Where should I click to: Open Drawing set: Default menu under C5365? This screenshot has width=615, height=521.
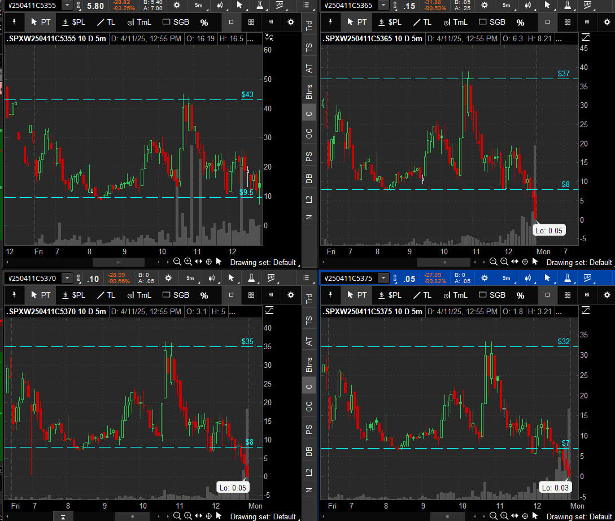point(579,262)
